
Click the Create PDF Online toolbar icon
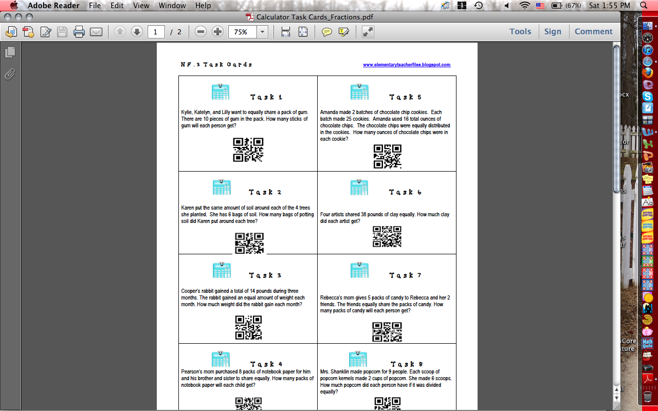click(x=11, y=32)
